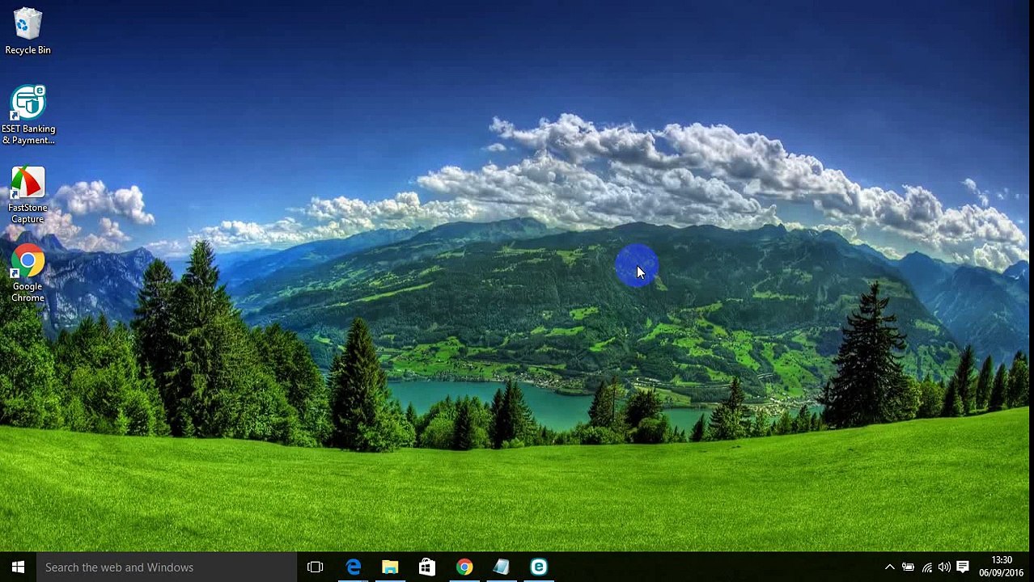Open the Windows Store taskbar icon
The width and height of the screenshot is (1034, 582).
(x=427, y=567)
